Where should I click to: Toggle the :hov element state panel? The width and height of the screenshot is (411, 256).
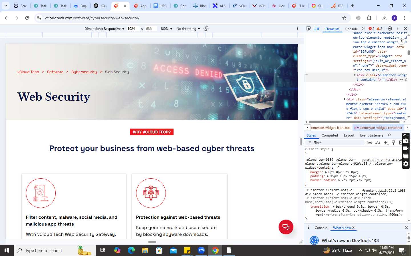[369, 143]
